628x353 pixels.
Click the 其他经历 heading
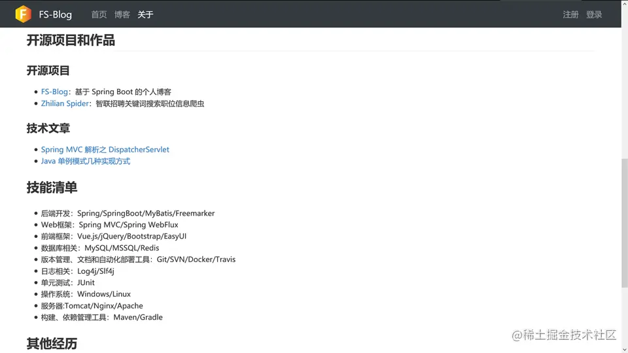(x=52, y=343)
